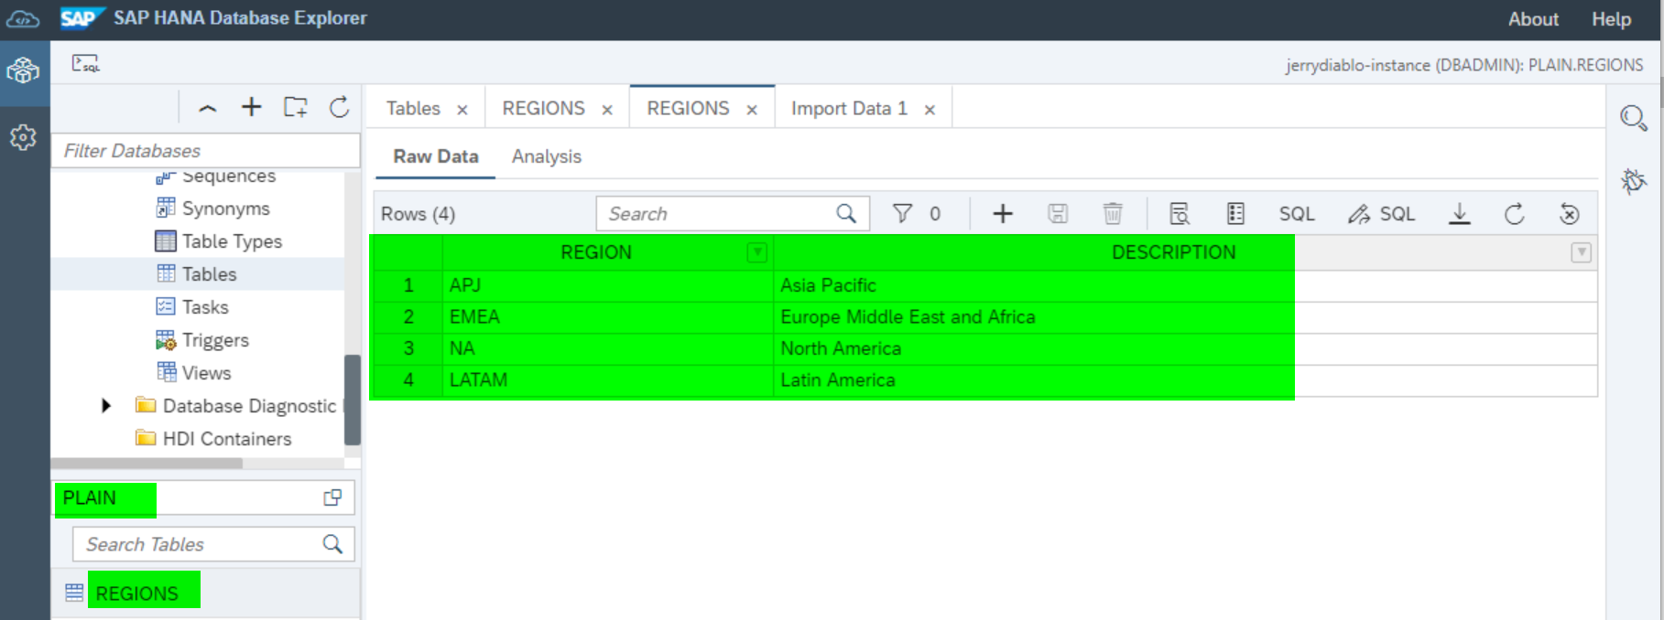The height and width of the screenshot is (620, 1664).
Task: Open the About link
Action: coord(1533,19)
